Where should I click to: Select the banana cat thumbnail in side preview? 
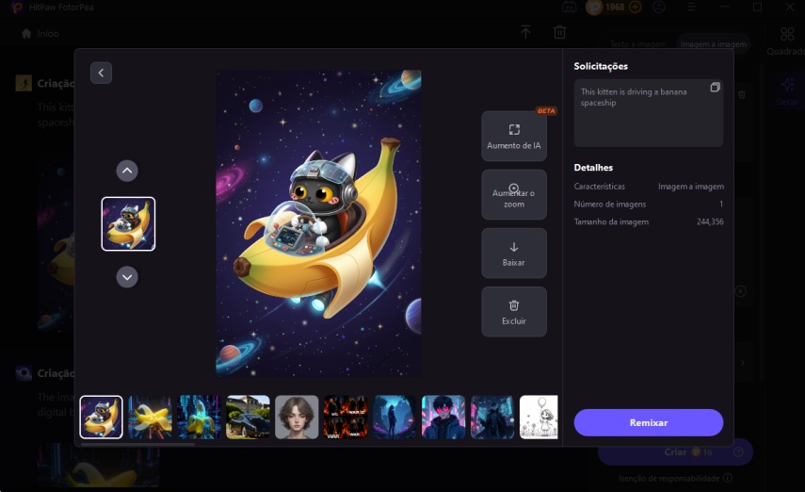pyautogui.click(x=128, y=224)
